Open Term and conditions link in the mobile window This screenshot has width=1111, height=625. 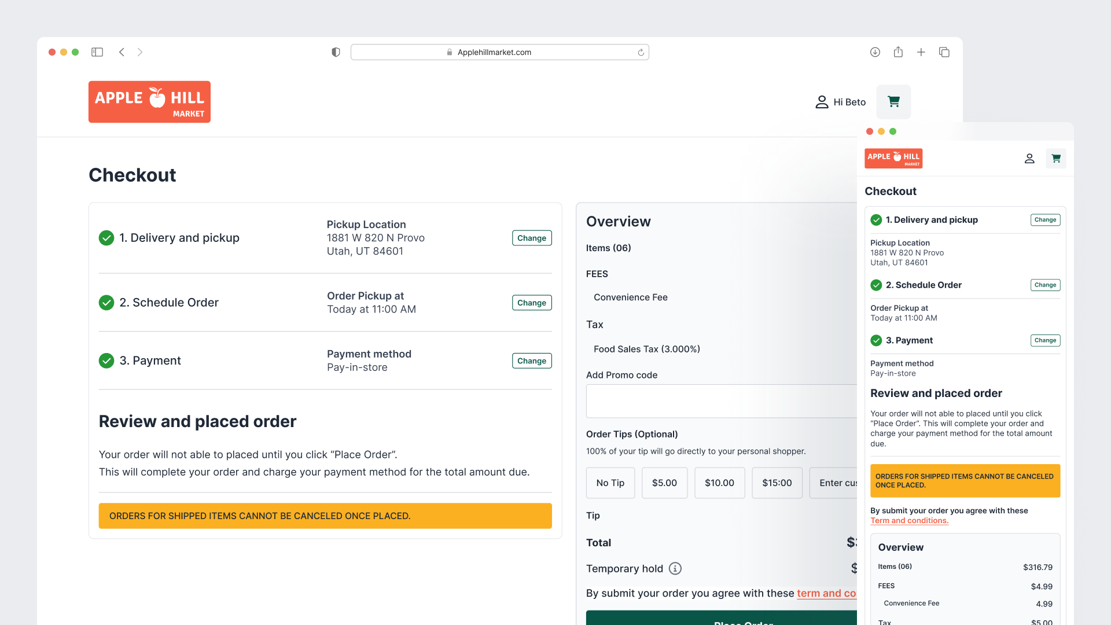(x=909, y=520)
